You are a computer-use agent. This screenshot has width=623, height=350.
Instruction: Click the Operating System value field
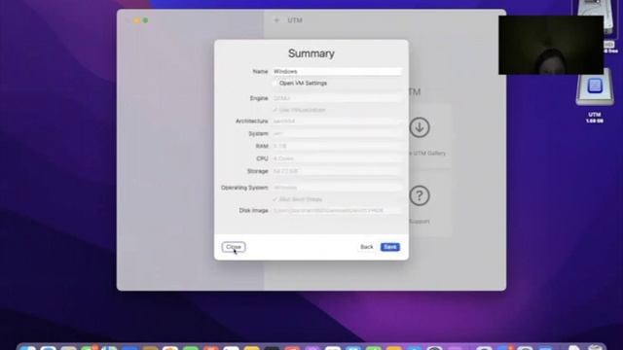[337, 188]
